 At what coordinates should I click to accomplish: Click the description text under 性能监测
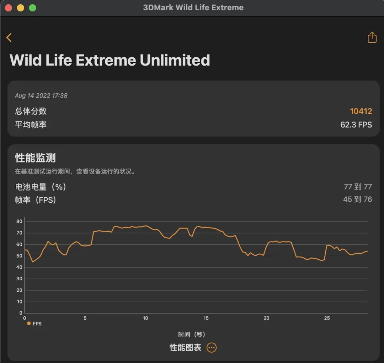pyautogui.click(x=75, y=171)
